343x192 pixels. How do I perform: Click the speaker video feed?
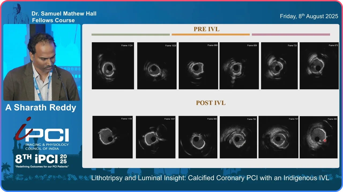pos(42,62)
